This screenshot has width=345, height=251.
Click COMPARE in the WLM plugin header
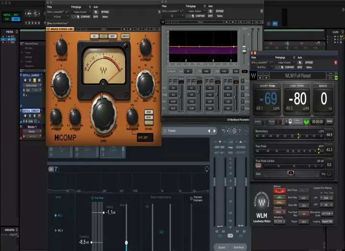[289, 67]
